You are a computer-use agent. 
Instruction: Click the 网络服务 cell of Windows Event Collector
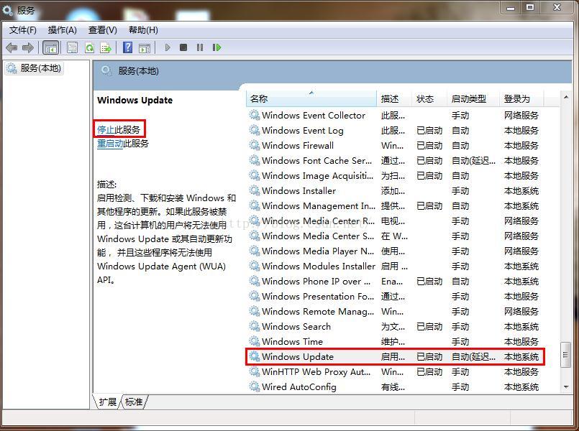(521, 116)
